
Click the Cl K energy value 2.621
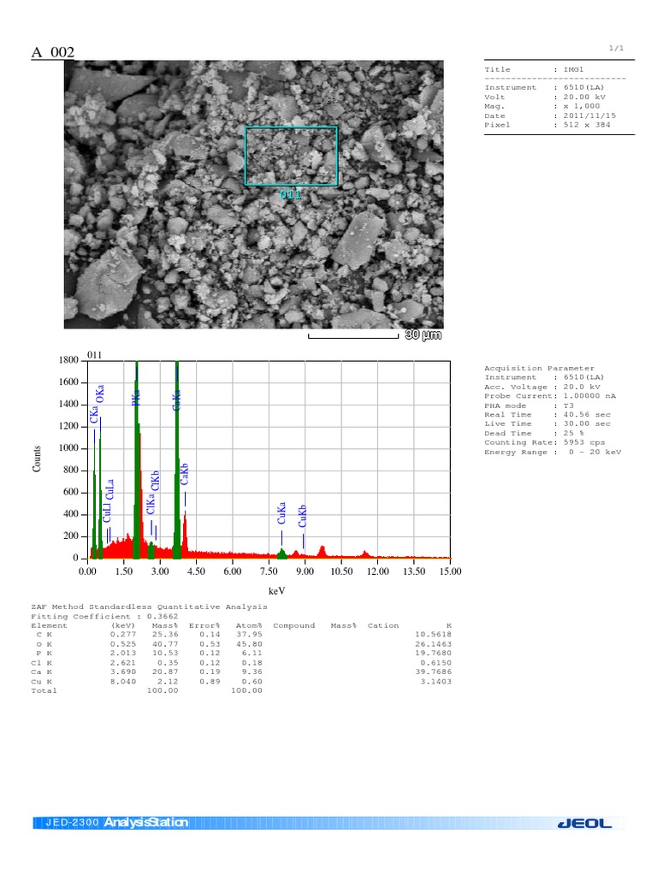coord(123,664)
